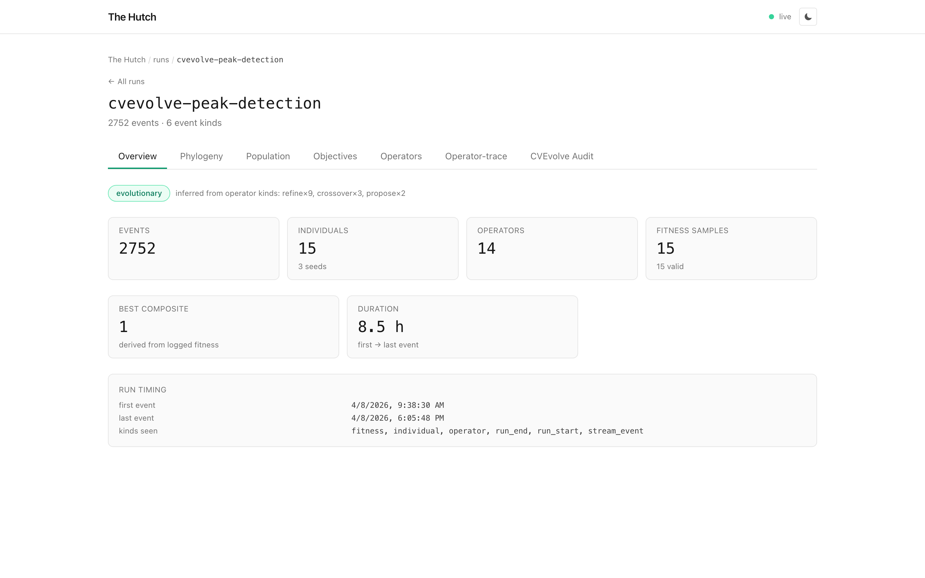The image size is (925, 578).
Task: Select the Individuals 15 card
Action: (373, 249)
